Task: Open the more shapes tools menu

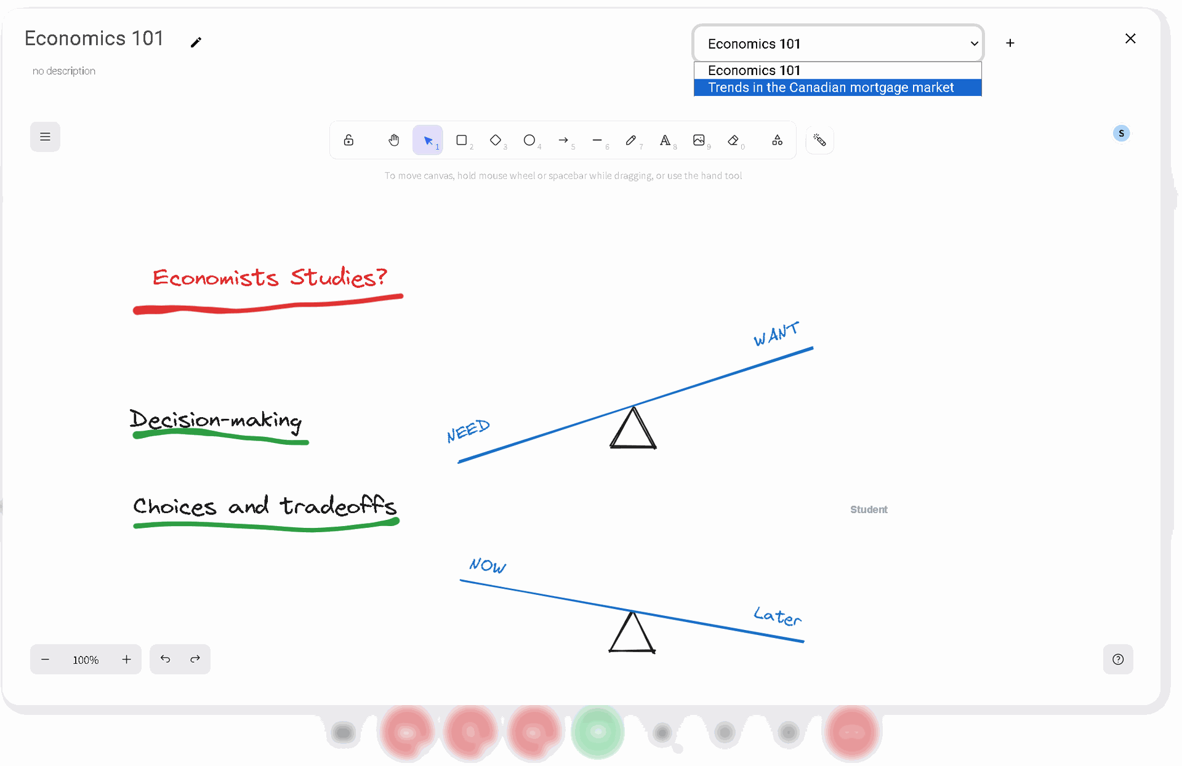Action: pos(778,140)
